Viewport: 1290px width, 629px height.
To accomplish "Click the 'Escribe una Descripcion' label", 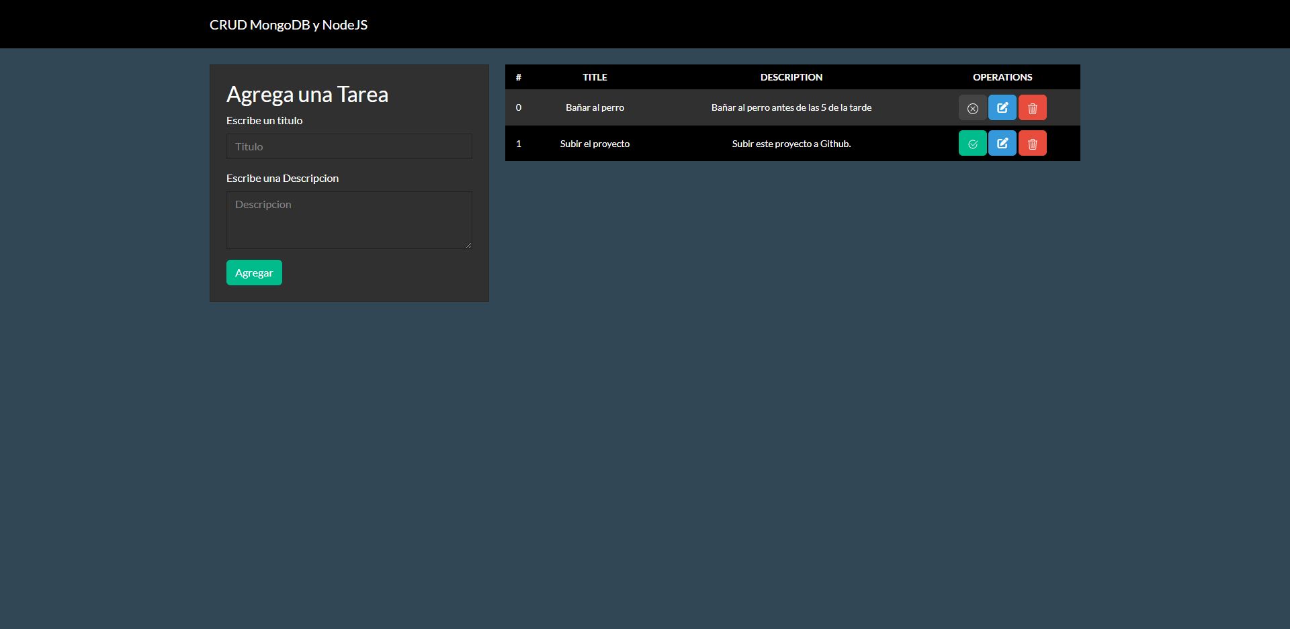I will tap(282, 179).
